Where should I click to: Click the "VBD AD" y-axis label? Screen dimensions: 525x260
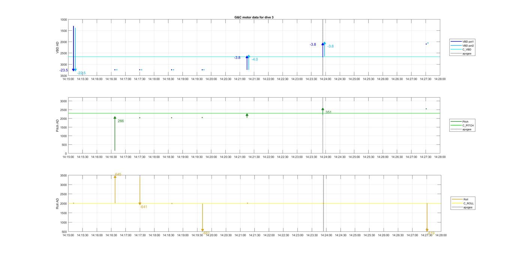point(58,47)
